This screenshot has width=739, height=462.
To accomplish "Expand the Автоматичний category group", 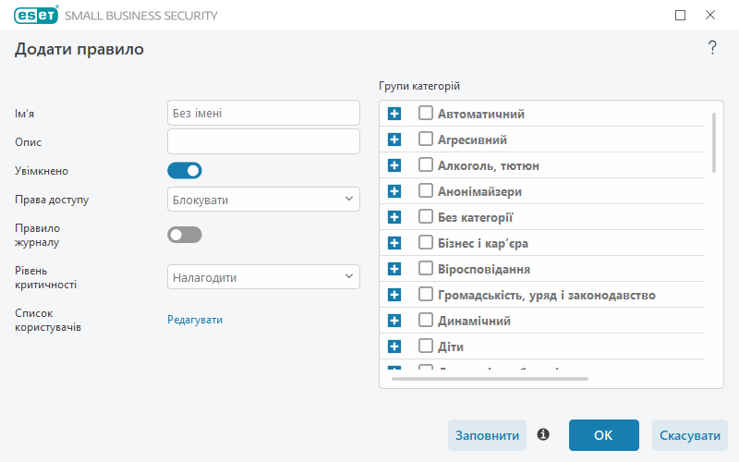I will point(394,114).
